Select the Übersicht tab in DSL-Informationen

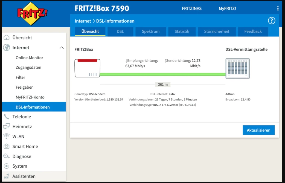point(90,31)
